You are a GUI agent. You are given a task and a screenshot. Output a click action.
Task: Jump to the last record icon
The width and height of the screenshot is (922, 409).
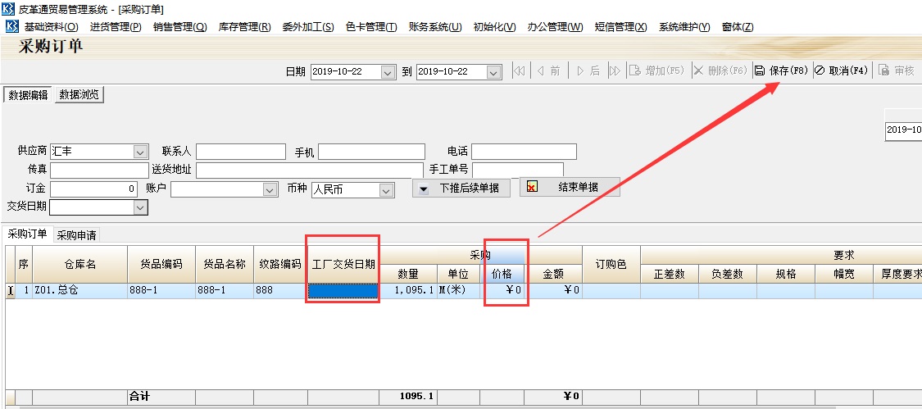(x=615, y=70)
